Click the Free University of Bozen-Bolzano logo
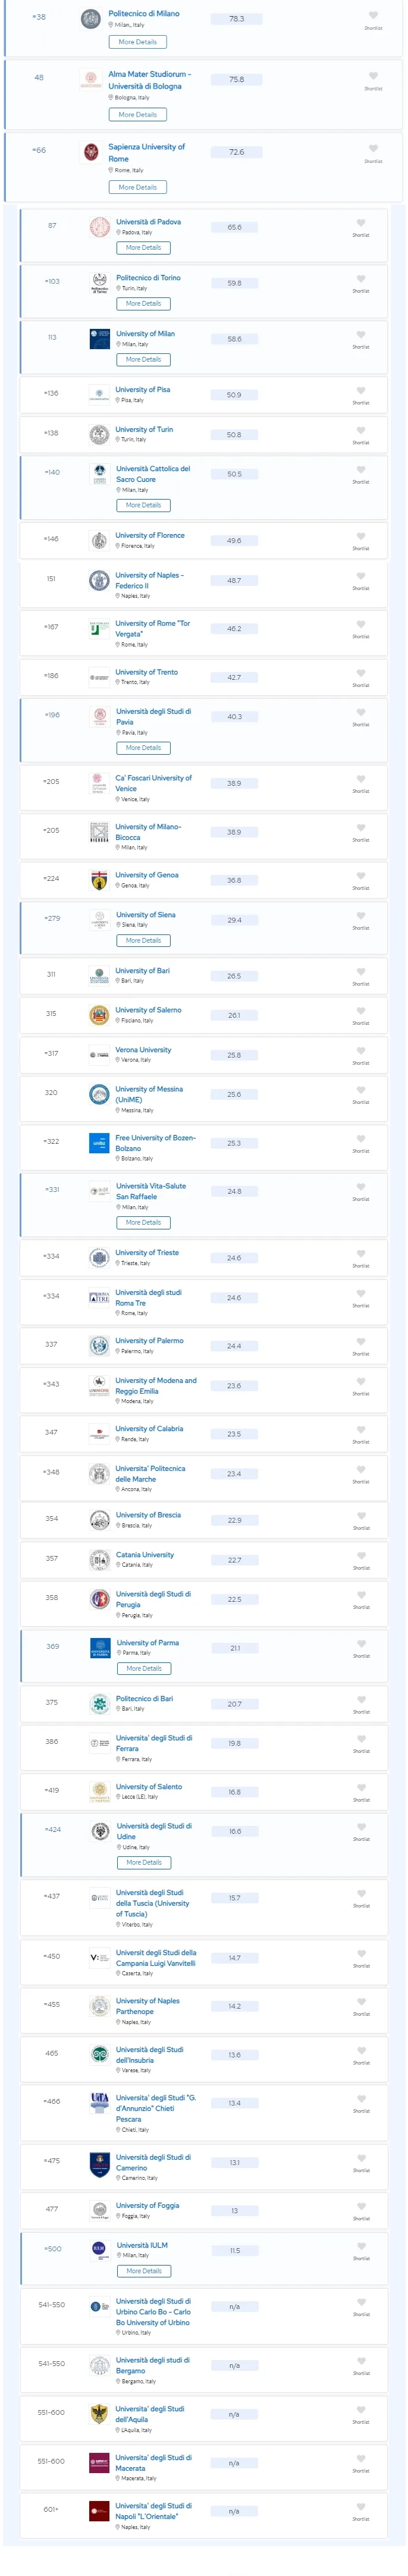Image resolution: width=408 pixels, height=2576 pixels. click(99, 1143)
